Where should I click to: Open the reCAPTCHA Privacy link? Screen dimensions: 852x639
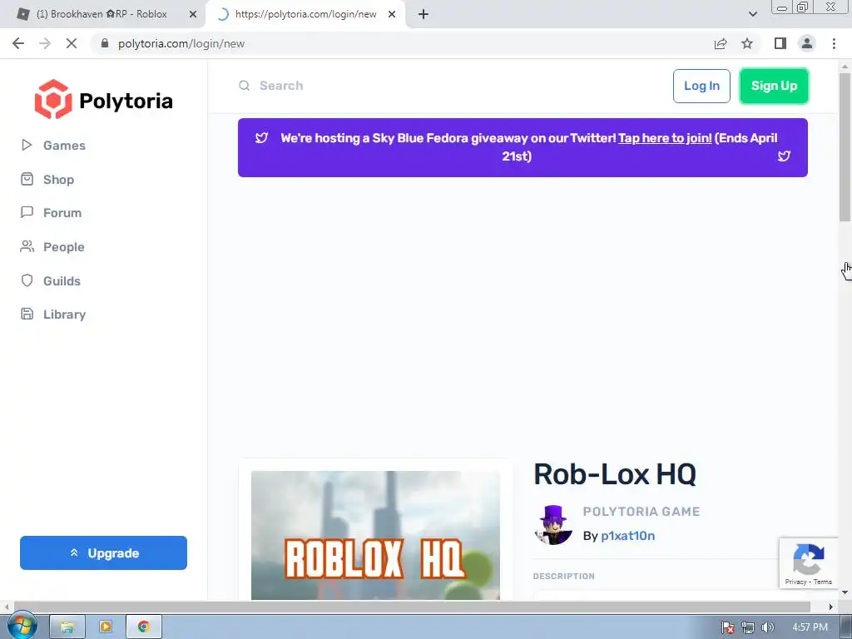(795, 582)
